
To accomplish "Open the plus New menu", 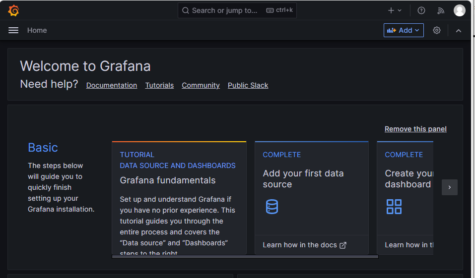I will (395, 10).
